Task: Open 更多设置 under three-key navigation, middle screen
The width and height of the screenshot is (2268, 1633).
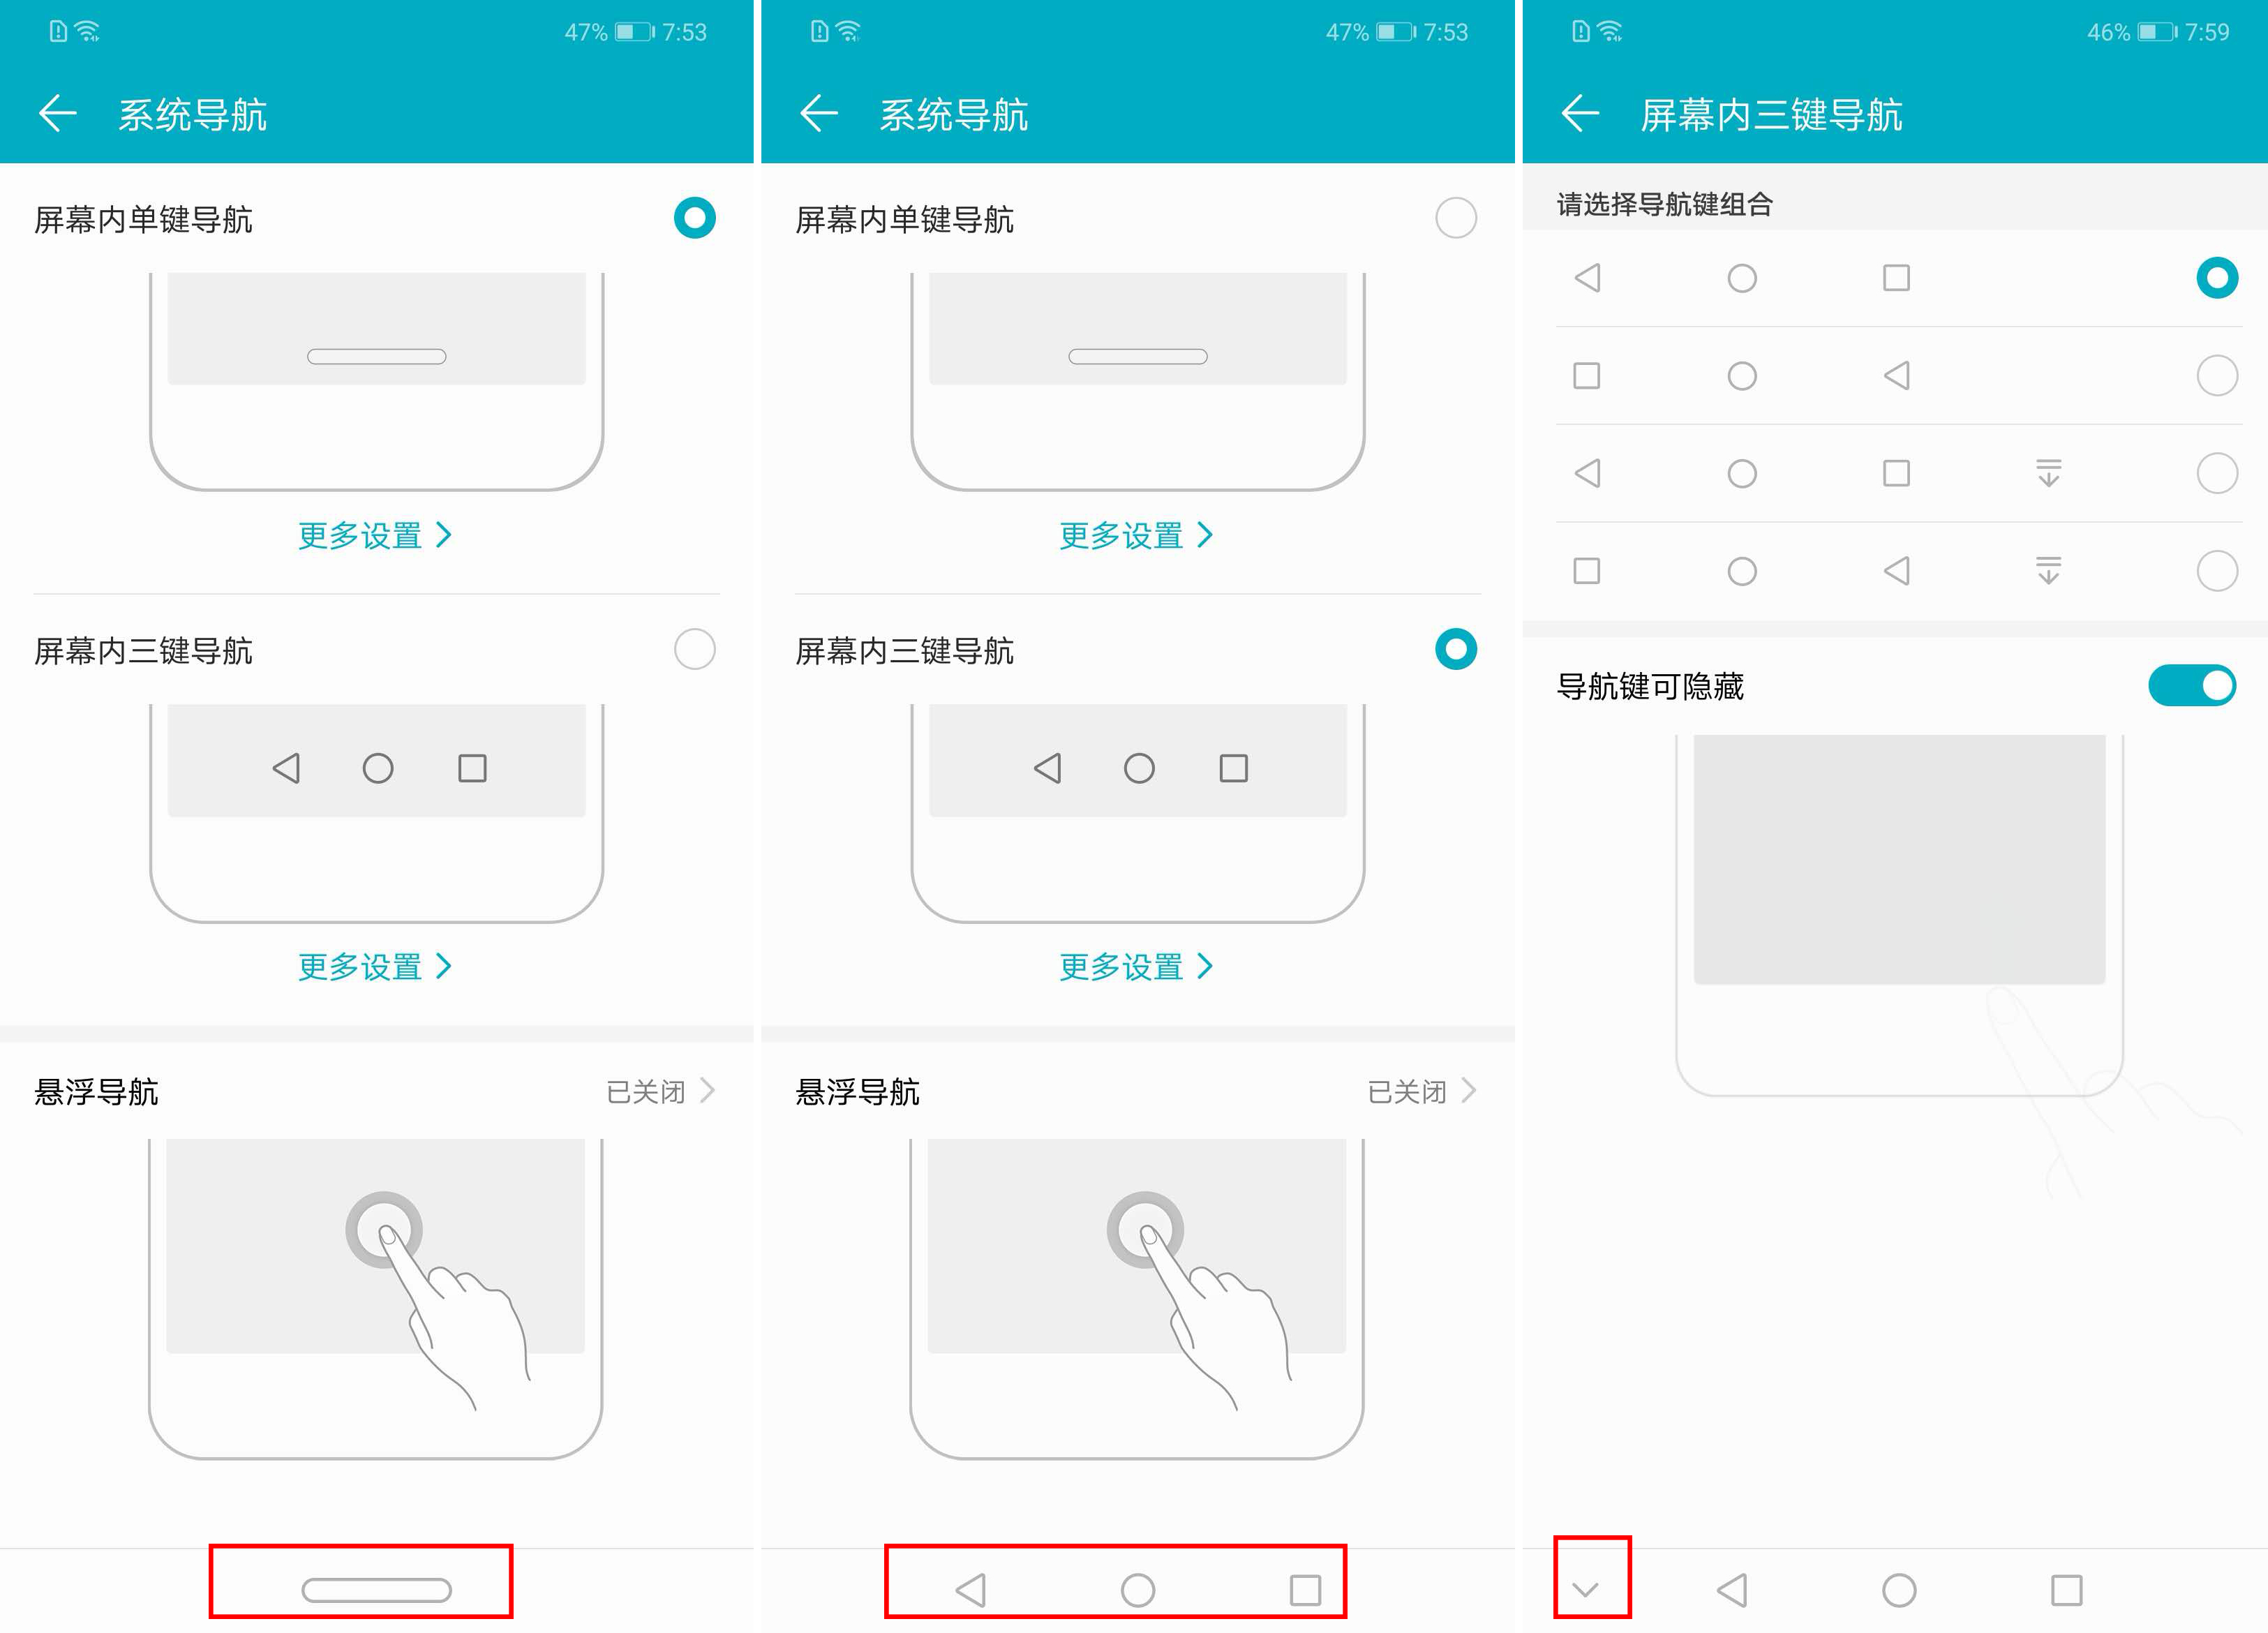Action: (x=1136, y=967)
